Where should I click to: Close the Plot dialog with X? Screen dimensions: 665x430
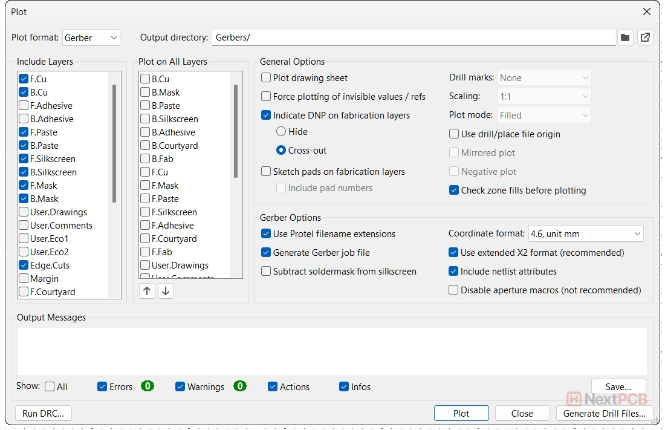[x=647, y=11]
